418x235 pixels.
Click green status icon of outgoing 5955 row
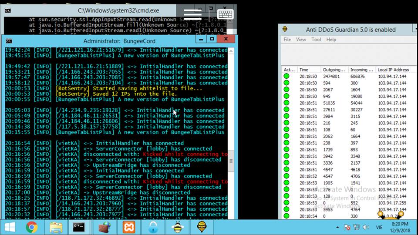(287, 209)
